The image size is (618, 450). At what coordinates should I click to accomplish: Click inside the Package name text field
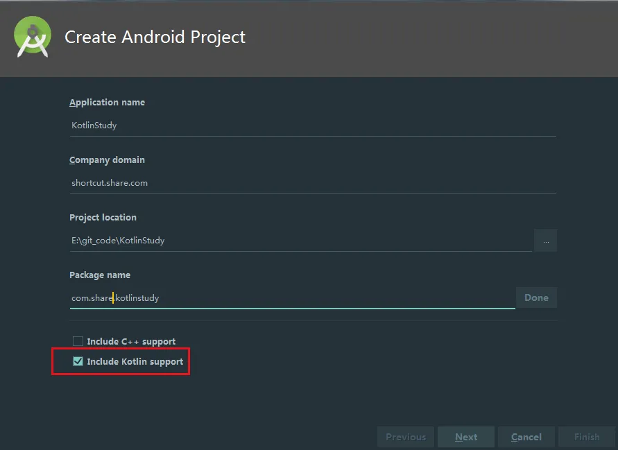[x=293, y=298]
